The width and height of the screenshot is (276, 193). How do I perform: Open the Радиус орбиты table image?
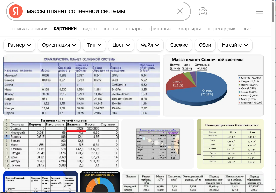193,182
